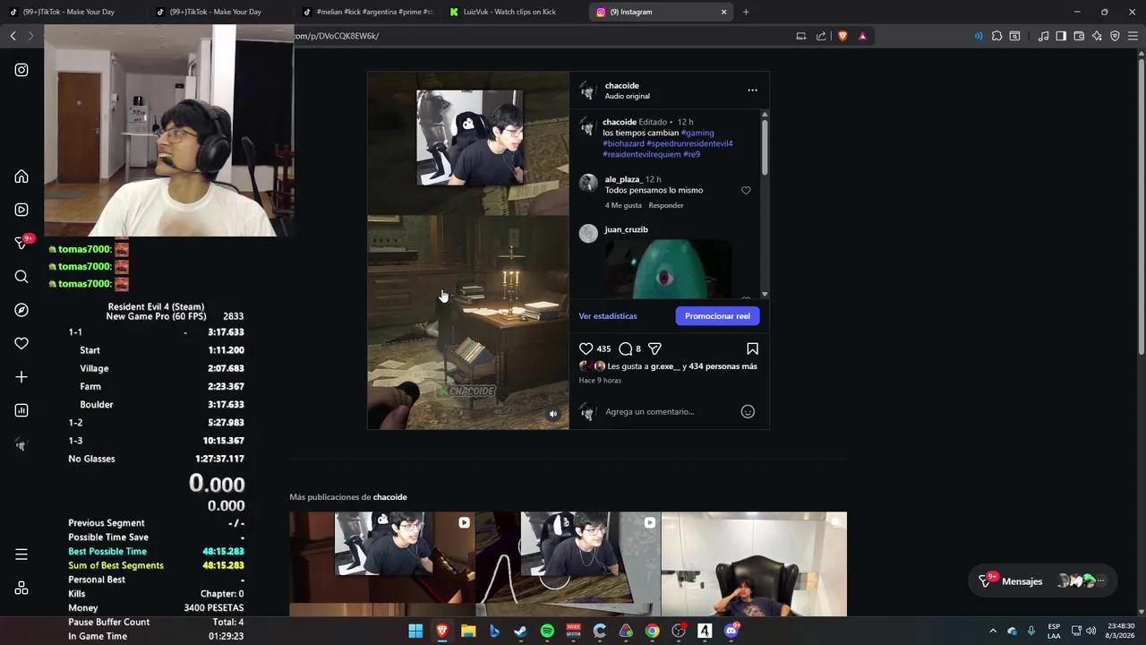Open the Reels icon in sidebar
This screenshot has height=645, width=1146.
pyautogui.click(x=21, y=210)
